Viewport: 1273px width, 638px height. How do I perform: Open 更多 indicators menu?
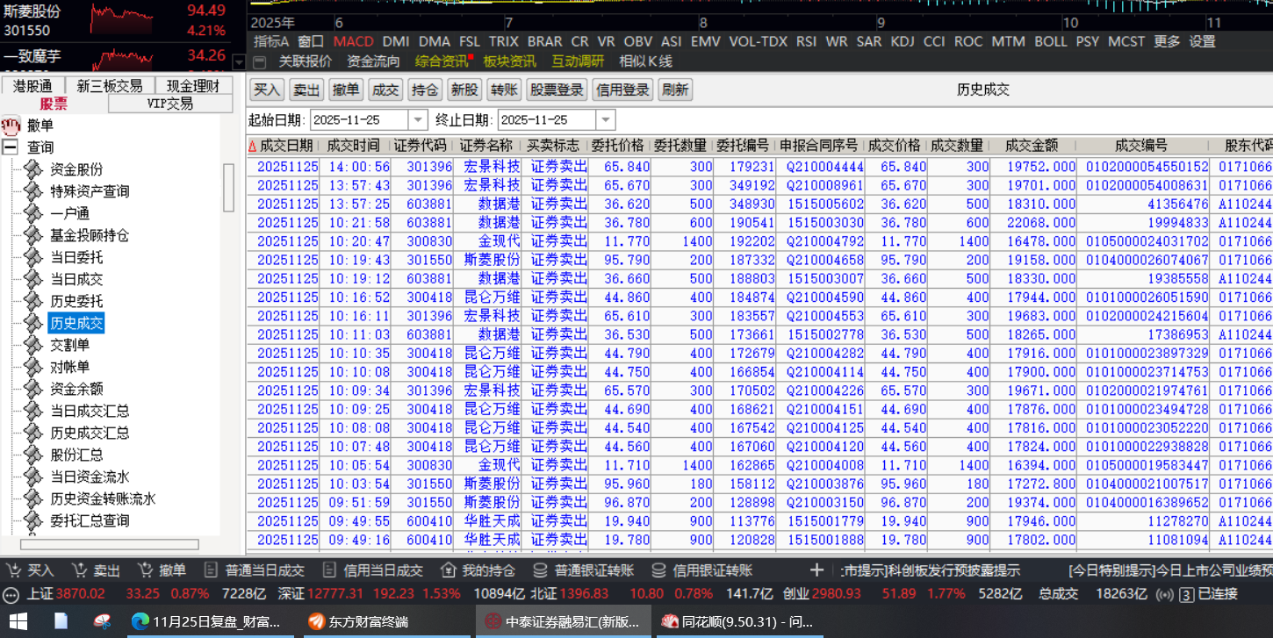coord(1167,41)
